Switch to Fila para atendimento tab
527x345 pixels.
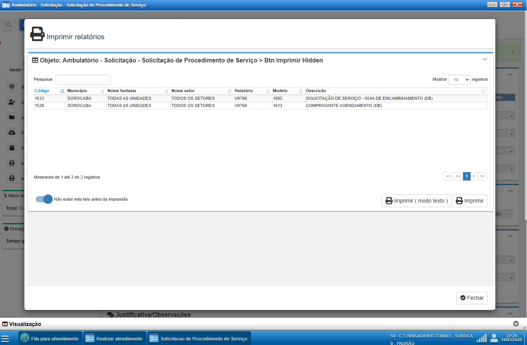tap(50, 339)
